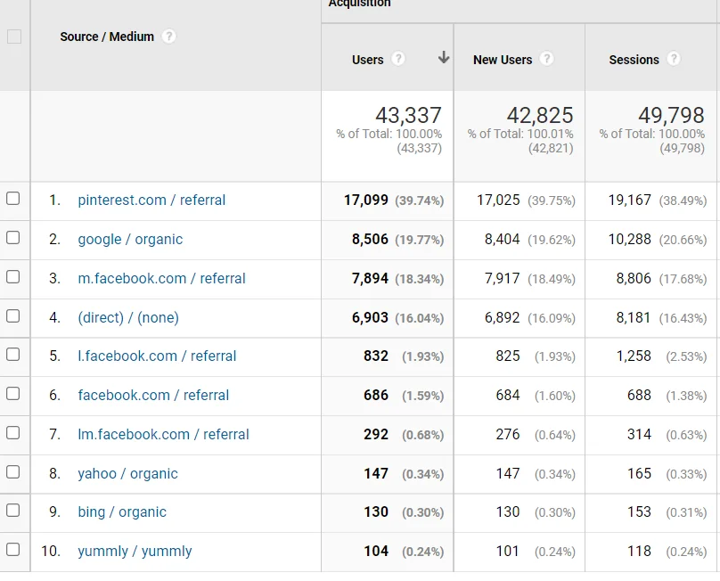Screen dimensions: 720x581
Task: Click google organic users value 8,506
Action: click(370, 240)
